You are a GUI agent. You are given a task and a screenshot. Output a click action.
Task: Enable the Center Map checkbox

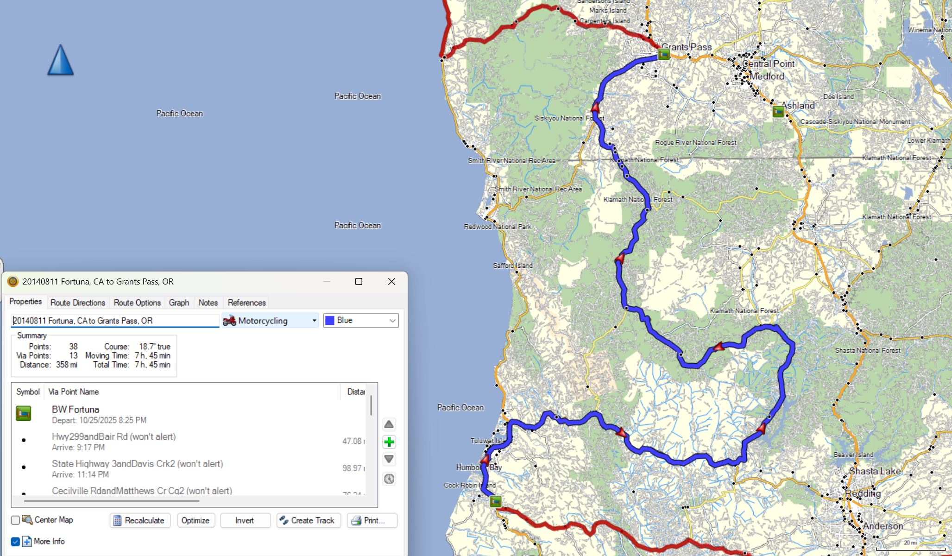click(15, 520)
